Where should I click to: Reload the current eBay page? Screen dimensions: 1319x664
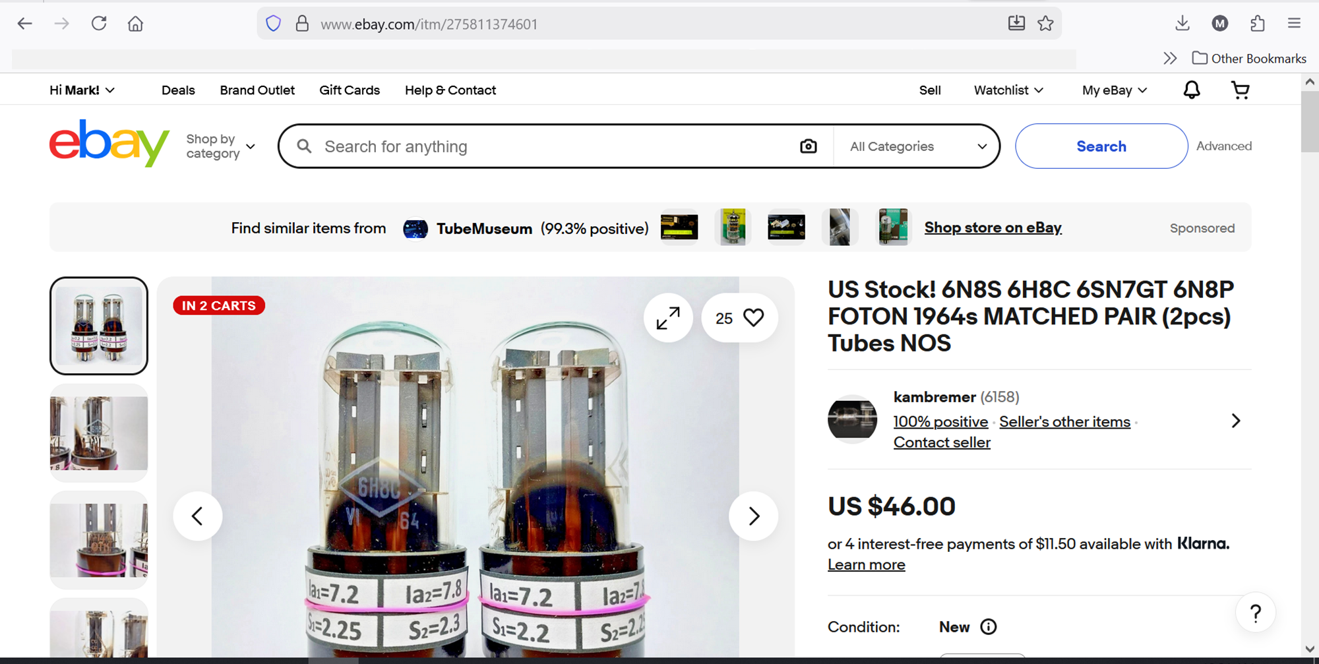(99, 24)
